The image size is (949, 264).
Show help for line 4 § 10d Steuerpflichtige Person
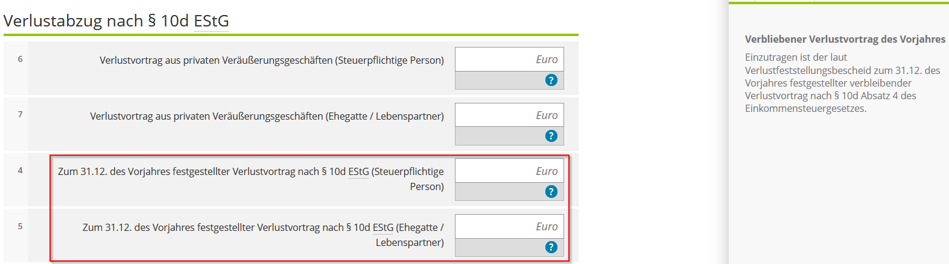point(551,191)
